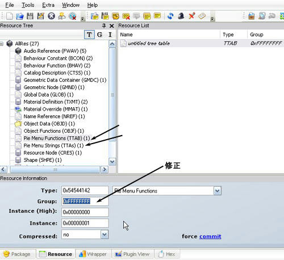The image size is (284, 260).
Task: Click the tree vertical scrollbar down arrow
Action: pos(112,162)
